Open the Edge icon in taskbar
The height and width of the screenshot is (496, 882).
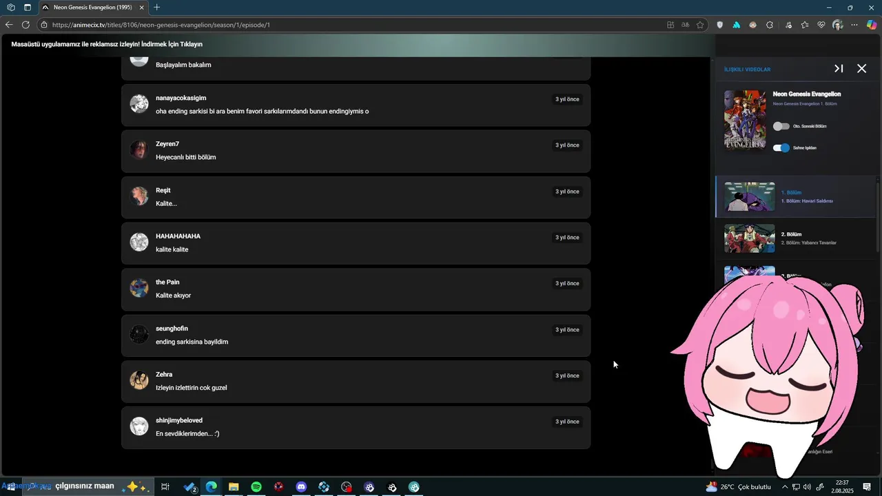pos(211,487)
